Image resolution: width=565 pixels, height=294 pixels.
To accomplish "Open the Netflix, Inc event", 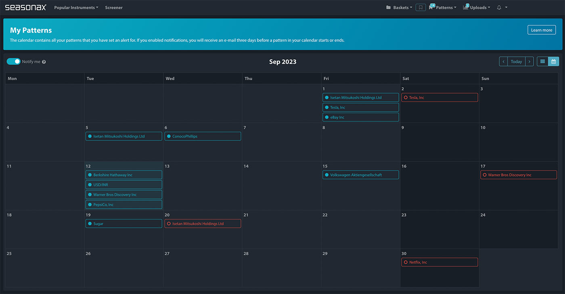I will point(439,262).
